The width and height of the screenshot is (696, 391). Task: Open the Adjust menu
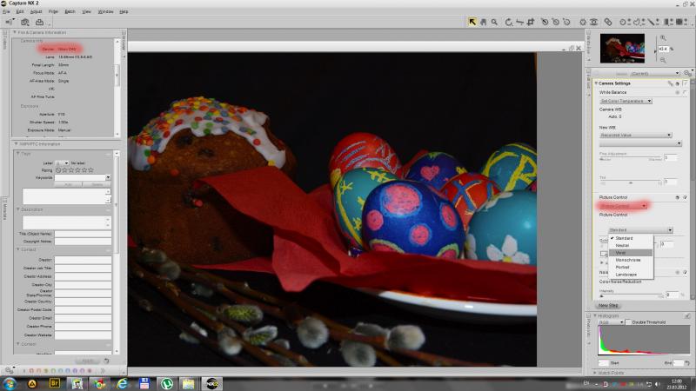(36, 11)
